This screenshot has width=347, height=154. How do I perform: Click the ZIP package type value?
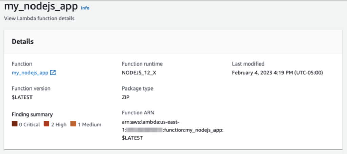tap(126, 97)
